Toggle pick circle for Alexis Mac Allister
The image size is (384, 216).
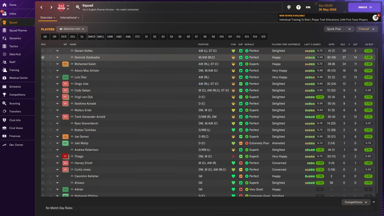[x=43, y=70]
